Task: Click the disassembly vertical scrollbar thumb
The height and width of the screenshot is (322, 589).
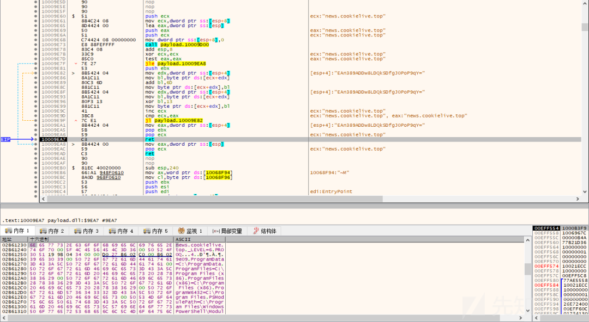Action: pyautogui.click(x=585, y=27)
